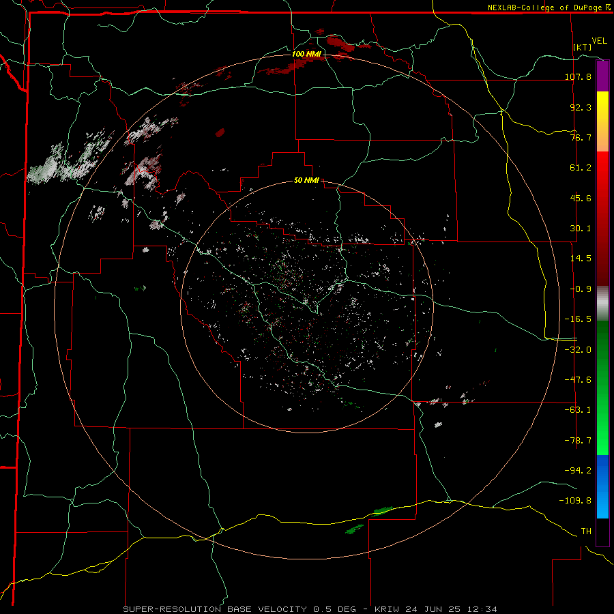This screenshot has width=614, height=614.
Task: Click the -47.6 value on velocity scale
Action: tap(578, 380)
